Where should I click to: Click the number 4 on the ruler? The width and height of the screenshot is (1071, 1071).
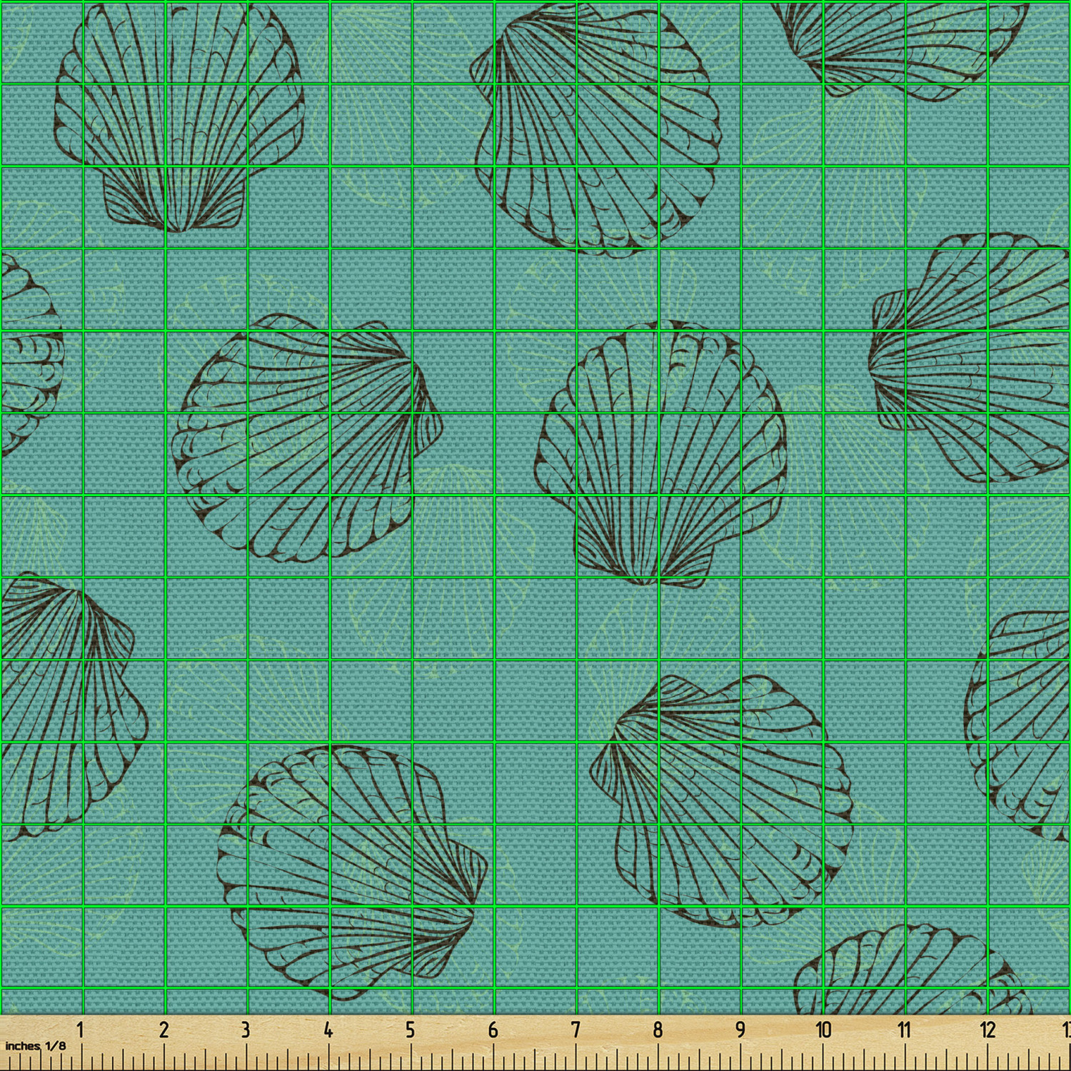point(328,1030)
